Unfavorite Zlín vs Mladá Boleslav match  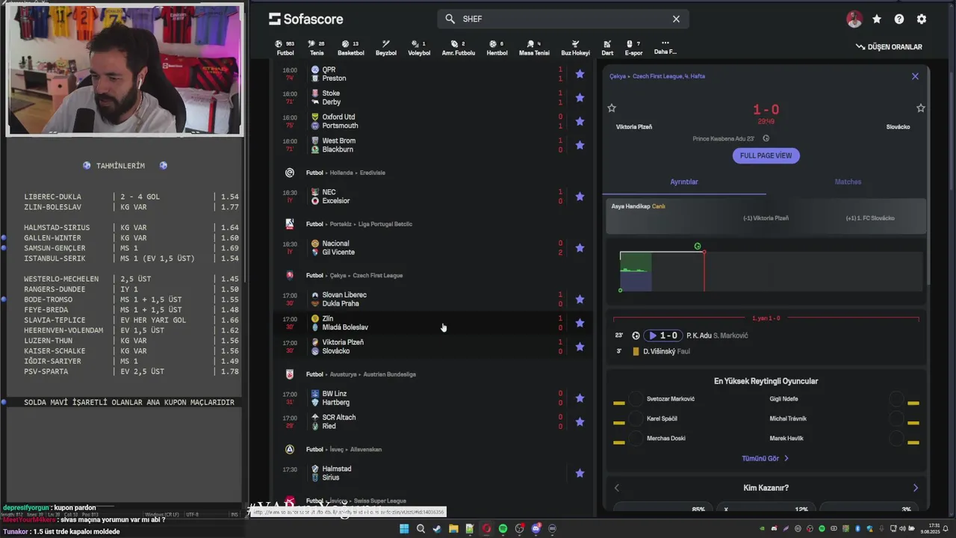580,323
